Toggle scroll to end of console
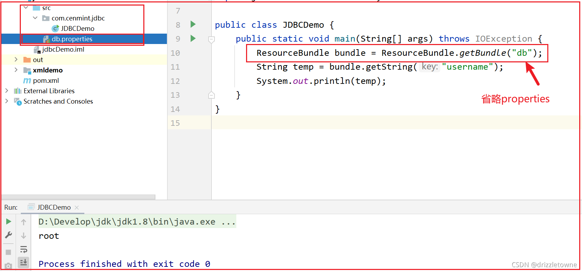Viewport: 582px width, 271px height. coord(24,262)
